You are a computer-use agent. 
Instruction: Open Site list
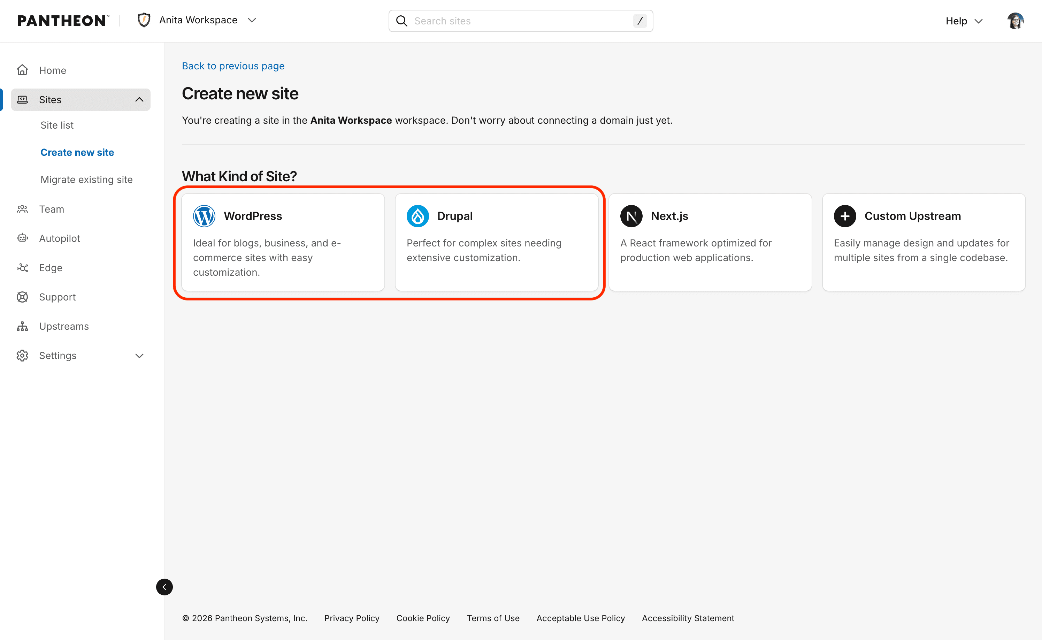[57, 125]
